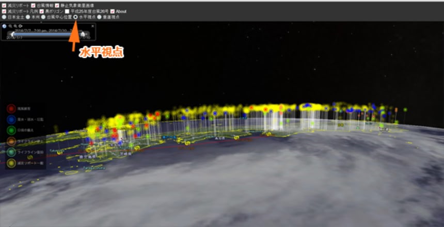The image size is (444, 227).
Task: Uncheck the 減災リポート checkbox
Action: pos(3,5)
